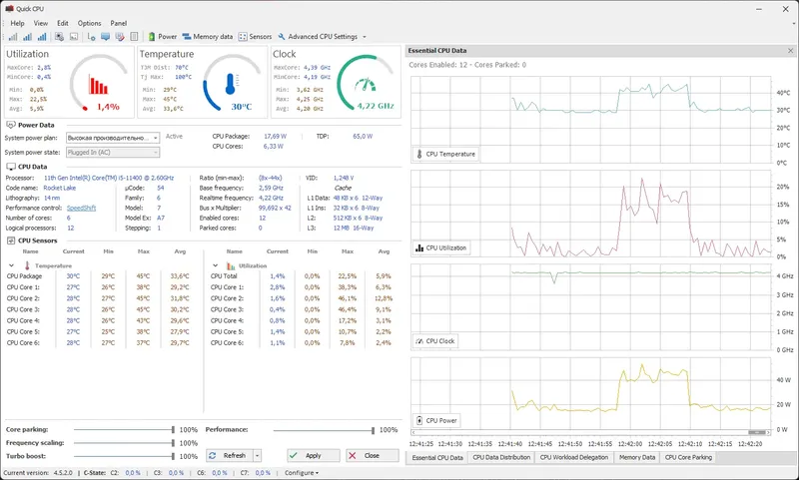The image size is (799, 480).
Task: Open Memory data from toolbar
Action: point(208,37)
